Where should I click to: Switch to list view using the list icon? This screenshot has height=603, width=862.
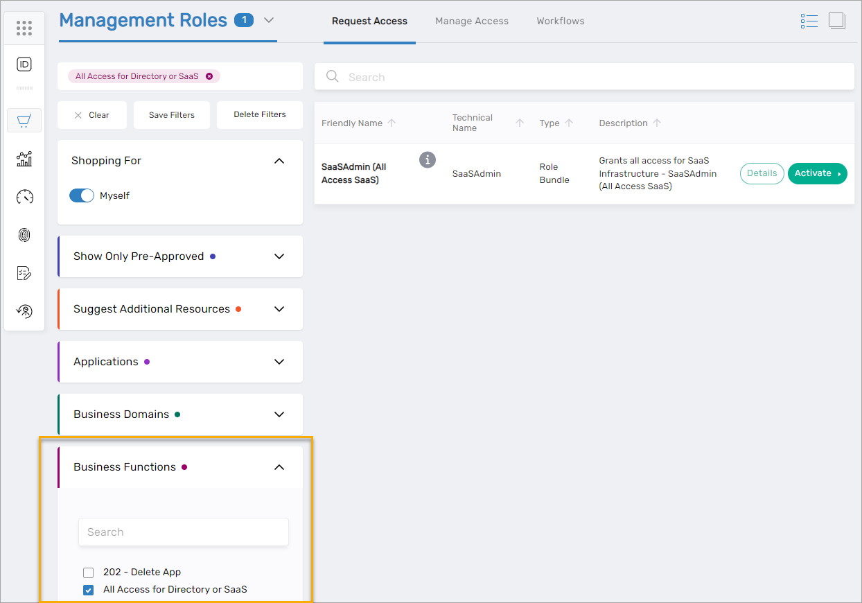tap(809, 21)
